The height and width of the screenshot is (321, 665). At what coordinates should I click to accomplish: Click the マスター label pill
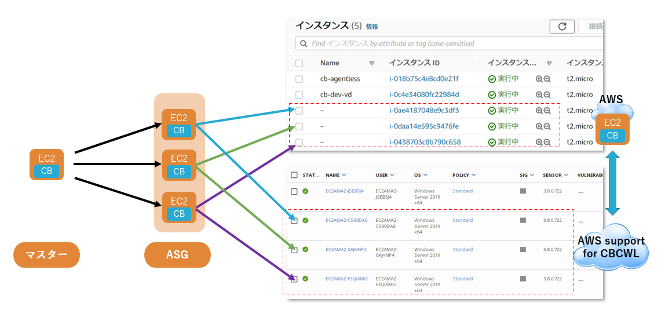coord(47,255)
